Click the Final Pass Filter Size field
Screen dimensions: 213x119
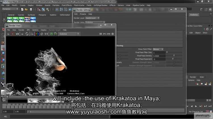pos(159,53)
